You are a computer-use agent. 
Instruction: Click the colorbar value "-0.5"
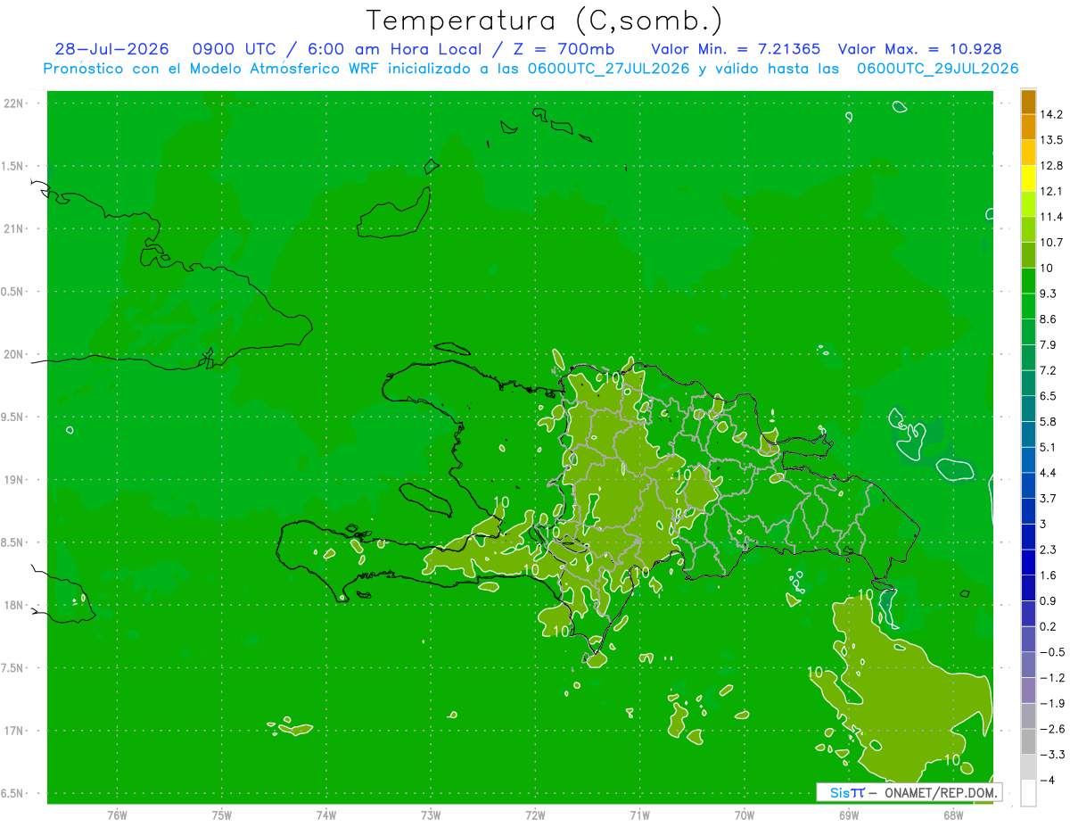click(1053, 652)
